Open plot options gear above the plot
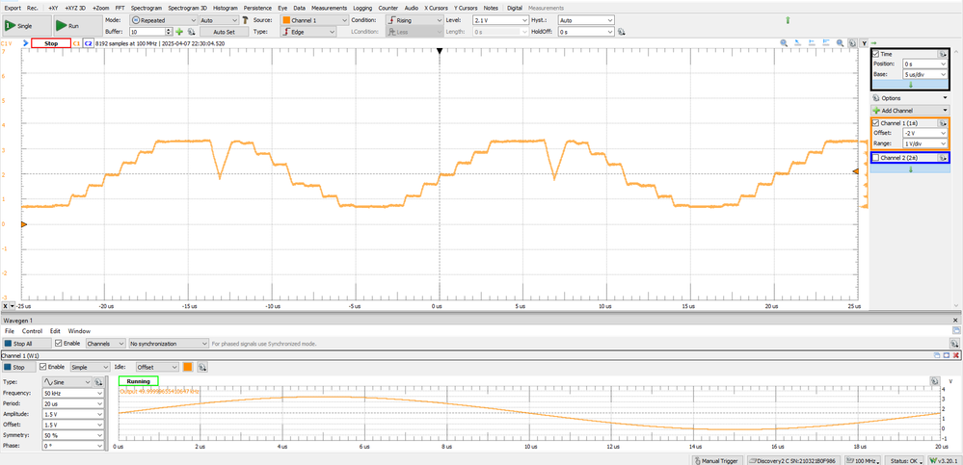963x465 pixels. [852, 43]
